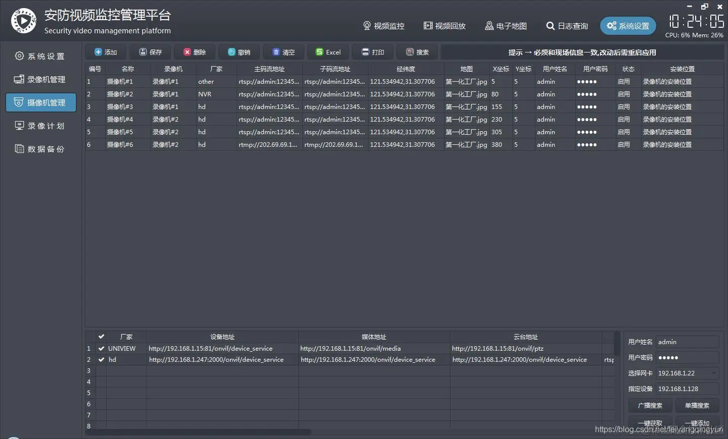Switch to 视频回放 video playback
Screen dimensions: 728x439
tap(444, 26)
